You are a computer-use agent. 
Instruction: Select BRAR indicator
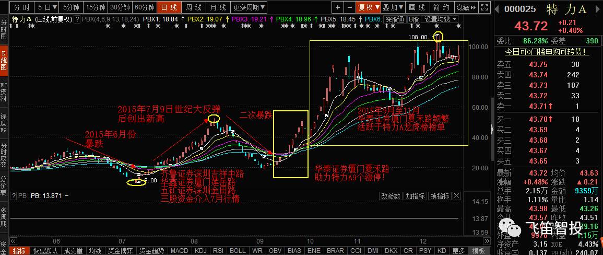335,251
